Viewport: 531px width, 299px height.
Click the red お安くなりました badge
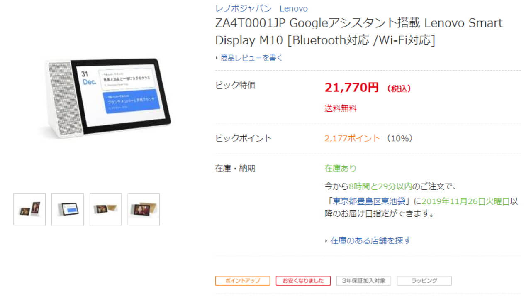[x=303, y=281]
